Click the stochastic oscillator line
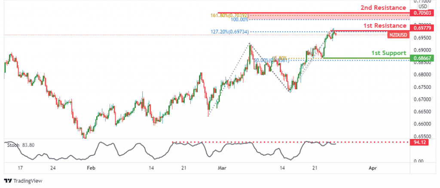This screenshot has height=188, width=440. (171, 151)
